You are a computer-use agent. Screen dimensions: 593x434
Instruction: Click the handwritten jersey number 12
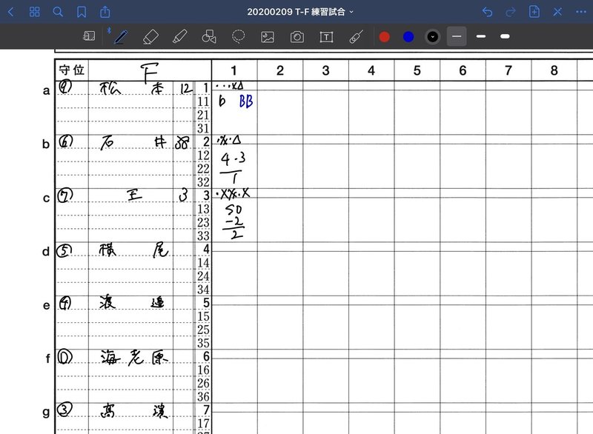point(186,89)
